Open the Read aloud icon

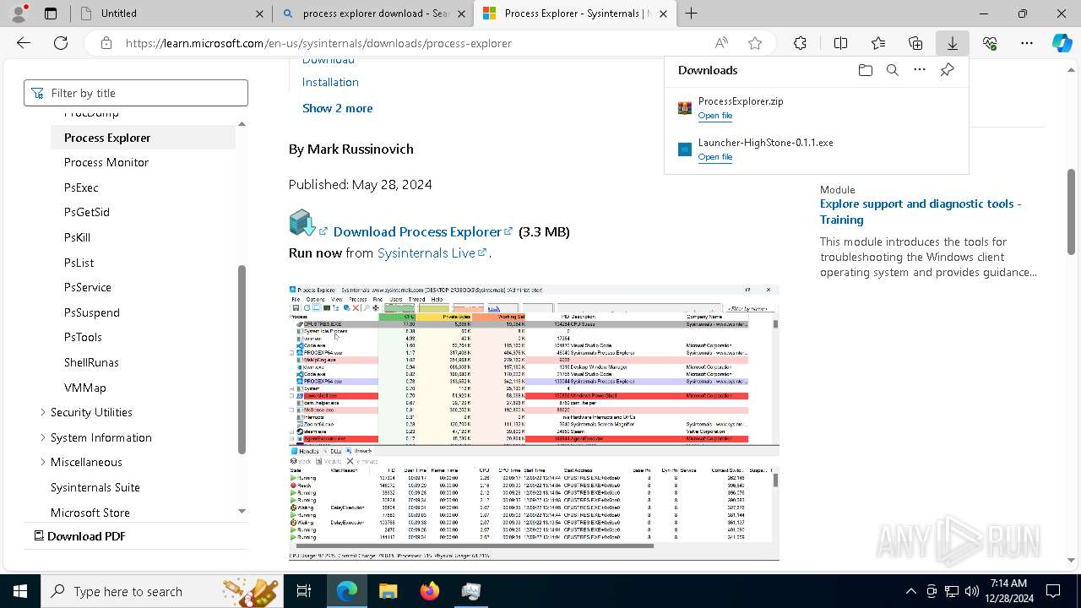(x=721, y=43)
